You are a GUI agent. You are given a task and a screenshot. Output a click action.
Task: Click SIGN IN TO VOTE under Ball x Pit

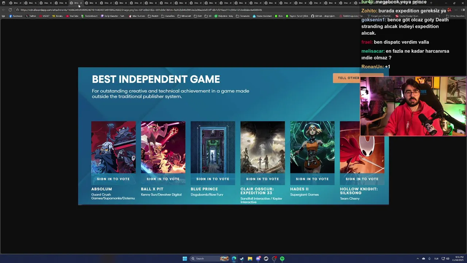(x=163, y=179)
